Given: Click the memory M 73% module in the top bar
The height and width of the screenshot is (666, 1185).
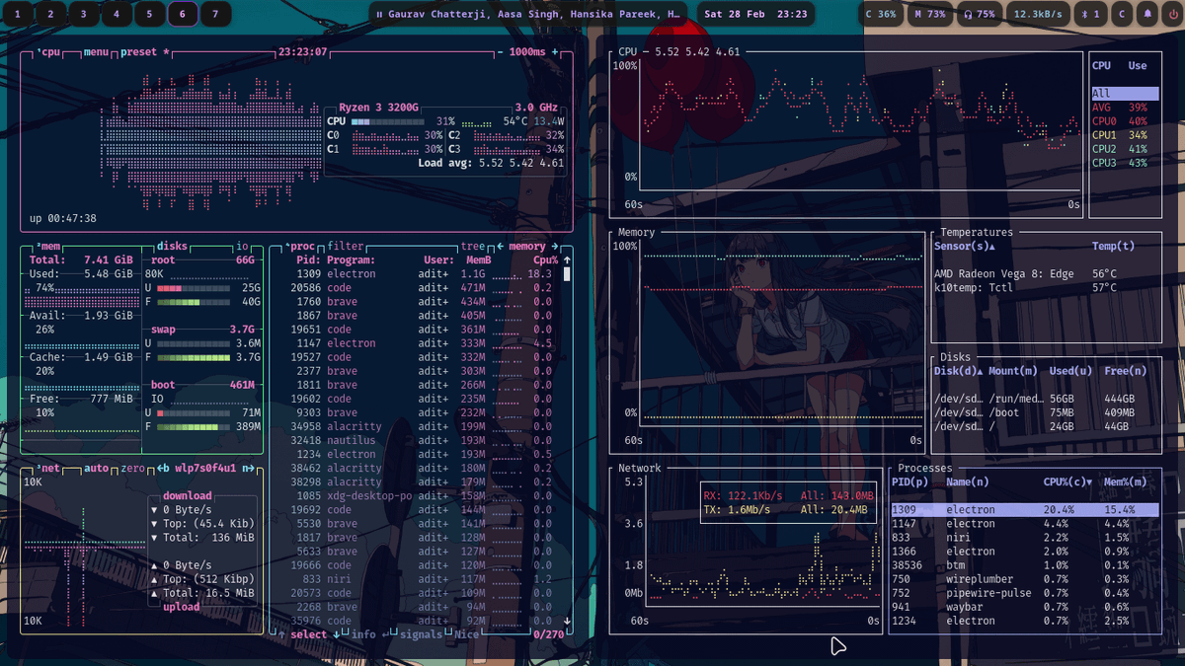Looking at the screenshot, I should (930, 14).
